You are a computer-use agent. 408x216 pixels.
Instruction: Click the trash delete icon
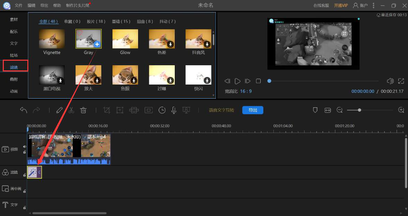[x=83, y=110]
